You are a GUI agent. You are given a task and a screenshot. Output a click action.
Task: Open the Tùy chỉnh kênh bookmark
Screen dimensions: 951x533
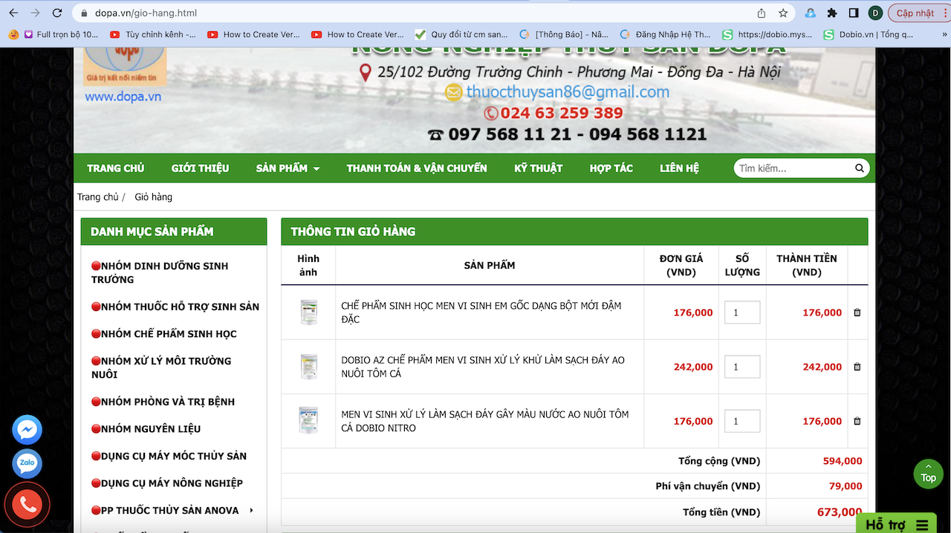coord(154,34)
